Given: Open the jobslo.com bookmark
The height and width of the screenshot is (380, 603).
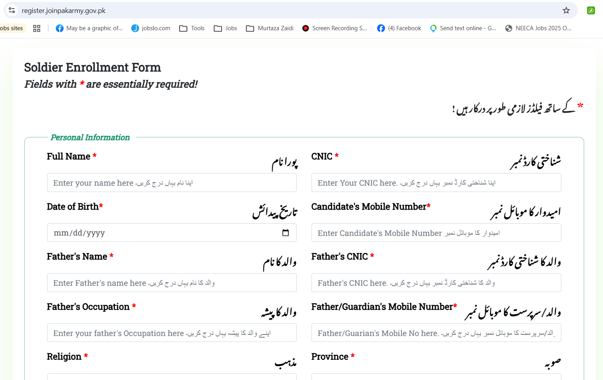Looking at the screenshot, I should coord(151,28).
